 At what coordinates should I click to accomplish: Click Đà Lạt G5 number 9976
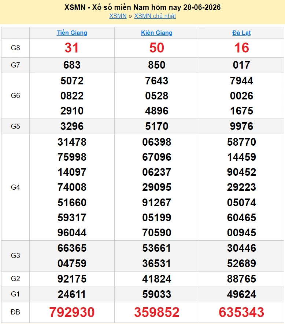pyautogui.click(x=241, y=126)
